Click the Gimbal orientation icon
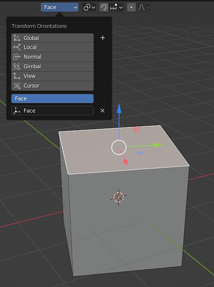This screenshot has width=214, height=287. (17, 67)
